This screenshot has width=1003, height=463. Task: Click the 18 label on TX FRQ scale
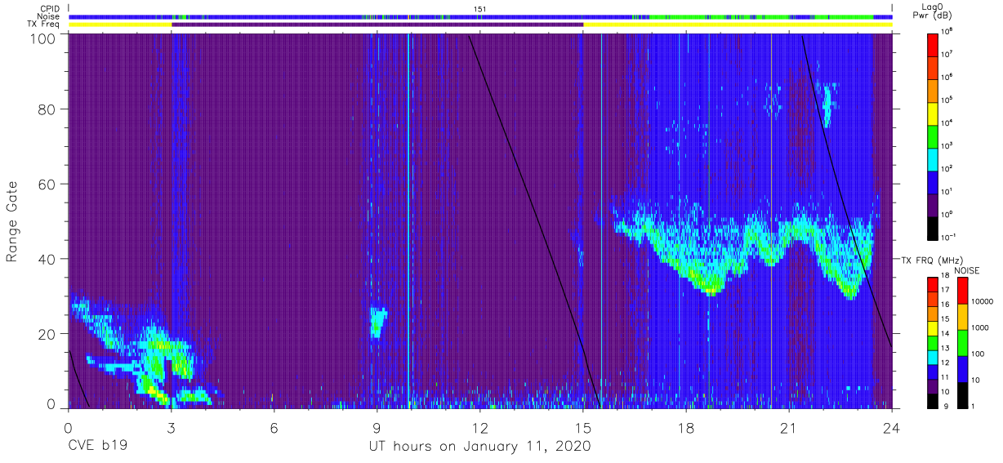pos(944,276)
